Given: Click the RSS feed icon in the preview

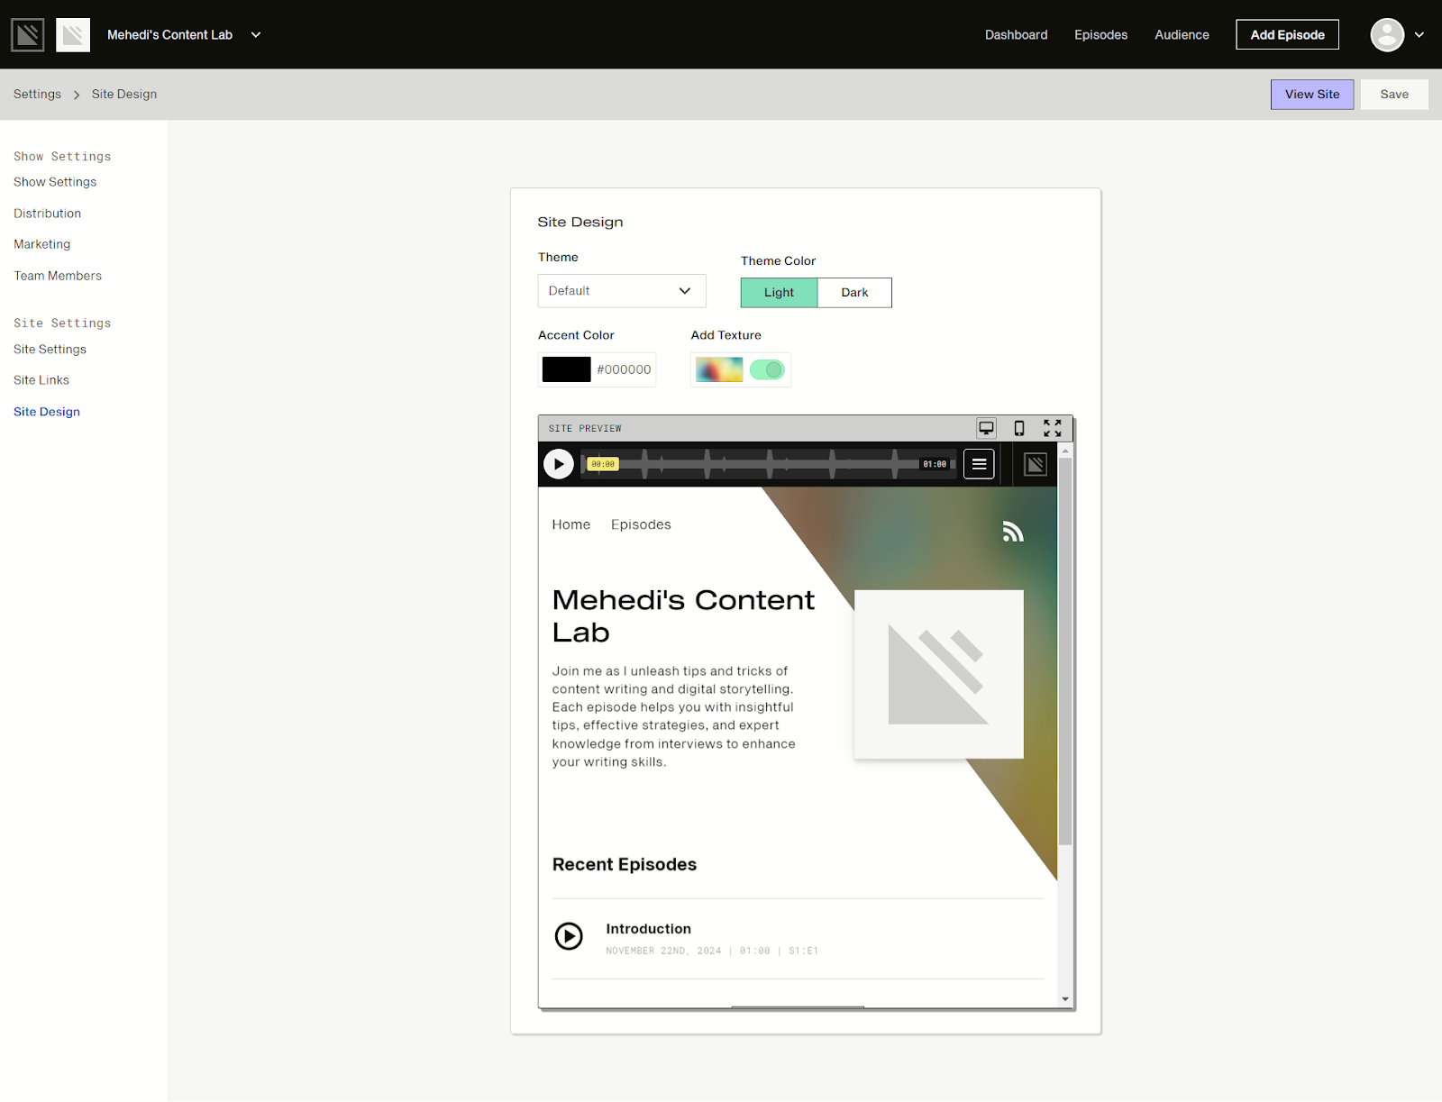Looking at the screenshot, I should [x=1012, y=532].
